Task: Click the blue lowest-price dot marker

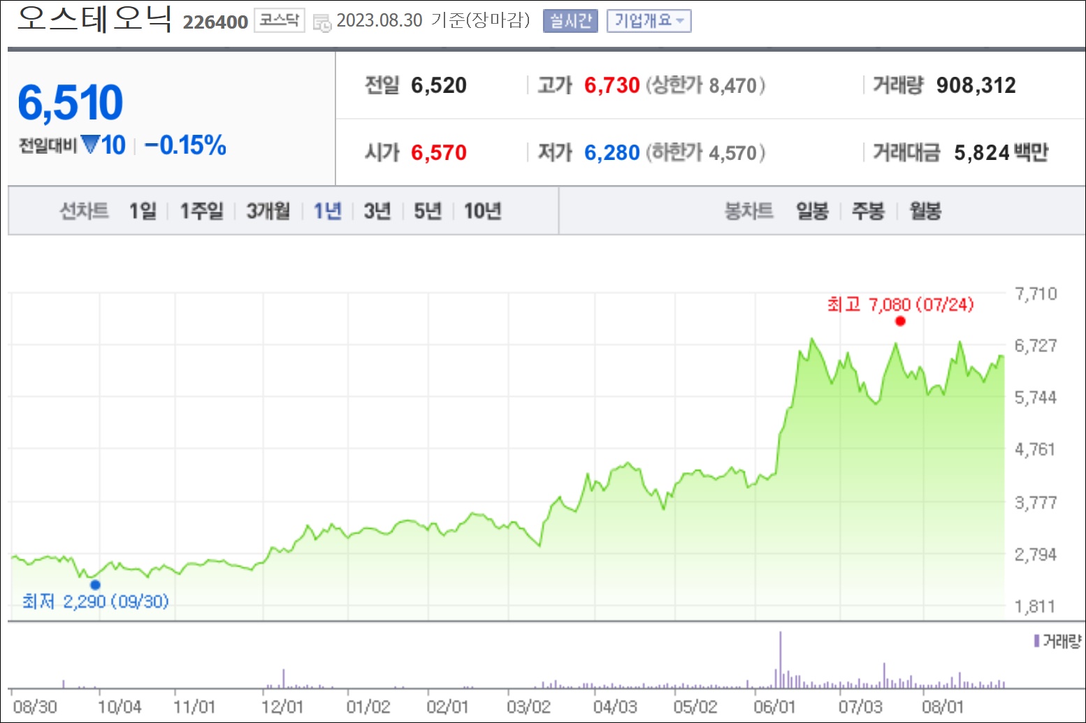Action: coord(96,585)
